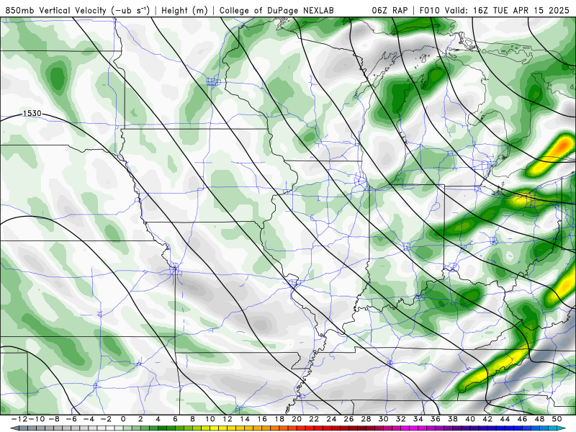This screenshot has height=432, width=576.
Task: Click the "30" value on the color scale
Action: [x=383, y=419]
